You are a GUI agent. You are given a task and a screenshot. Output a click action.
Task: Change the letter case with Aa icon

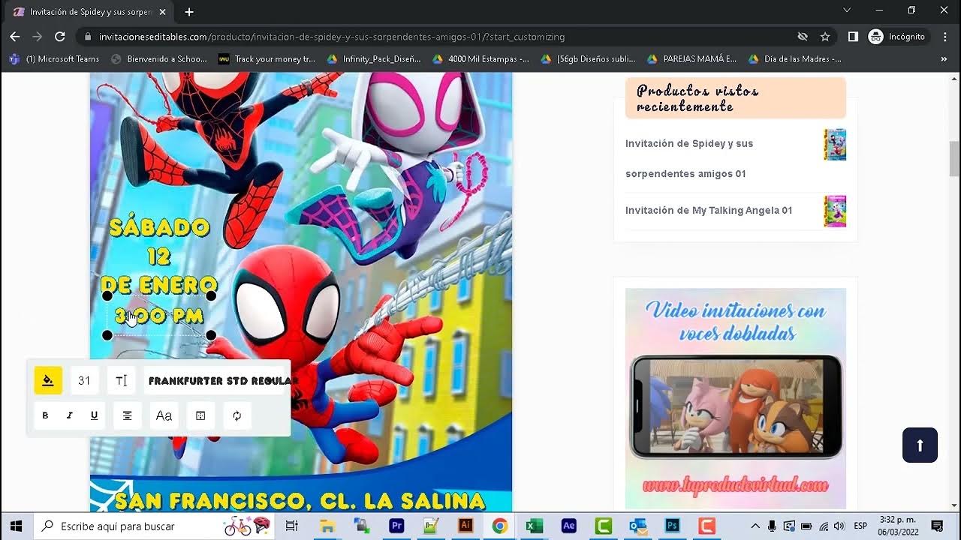(x=164, y=415)
